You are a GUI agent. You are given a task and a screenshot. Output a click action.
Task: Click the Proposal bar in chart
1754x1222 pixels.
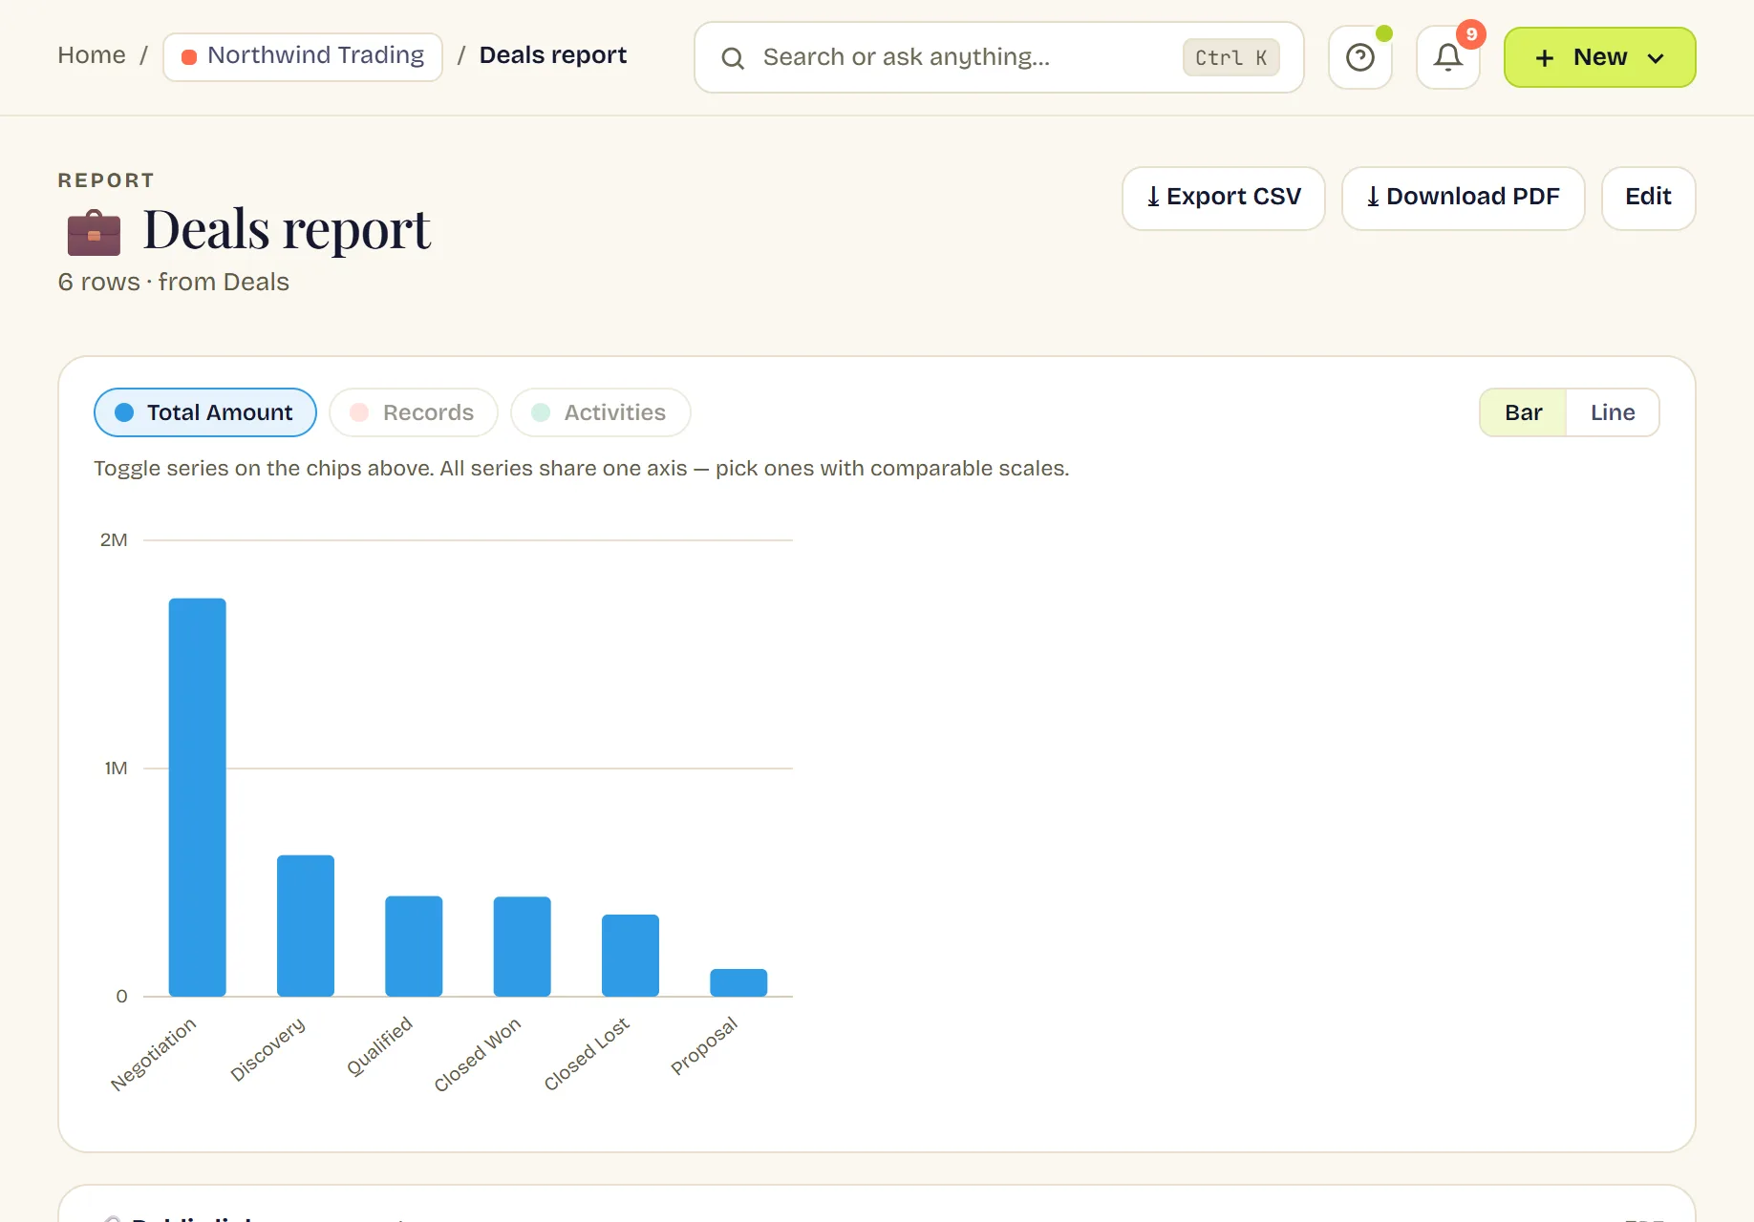click(738, 982)
